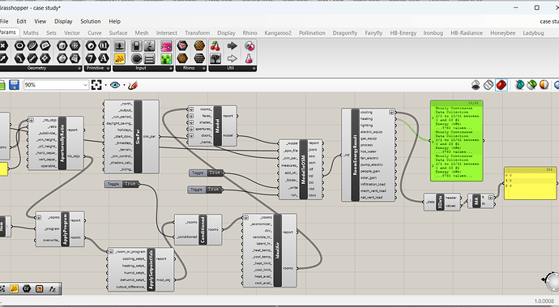
Task: Pick the dark arrow Relay icon
Action: click(x=232, y=45)
